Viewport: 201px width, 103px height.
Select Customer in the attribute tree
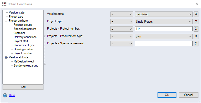pos(19,33)
